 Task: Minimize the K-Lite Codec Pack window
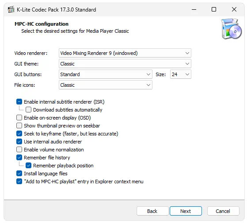tap(194, 9)
